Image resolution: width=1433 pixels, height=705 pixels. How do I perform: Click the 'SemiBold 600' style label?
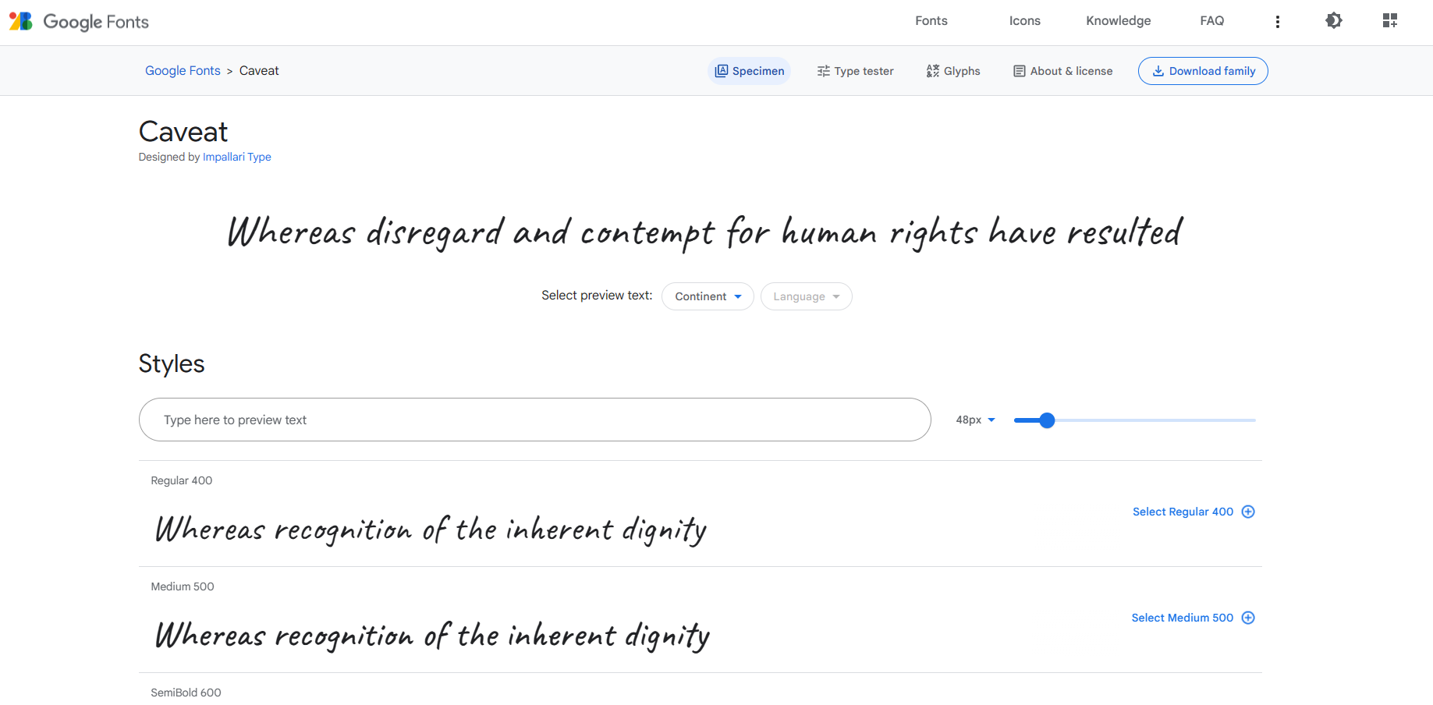point(186,693)
